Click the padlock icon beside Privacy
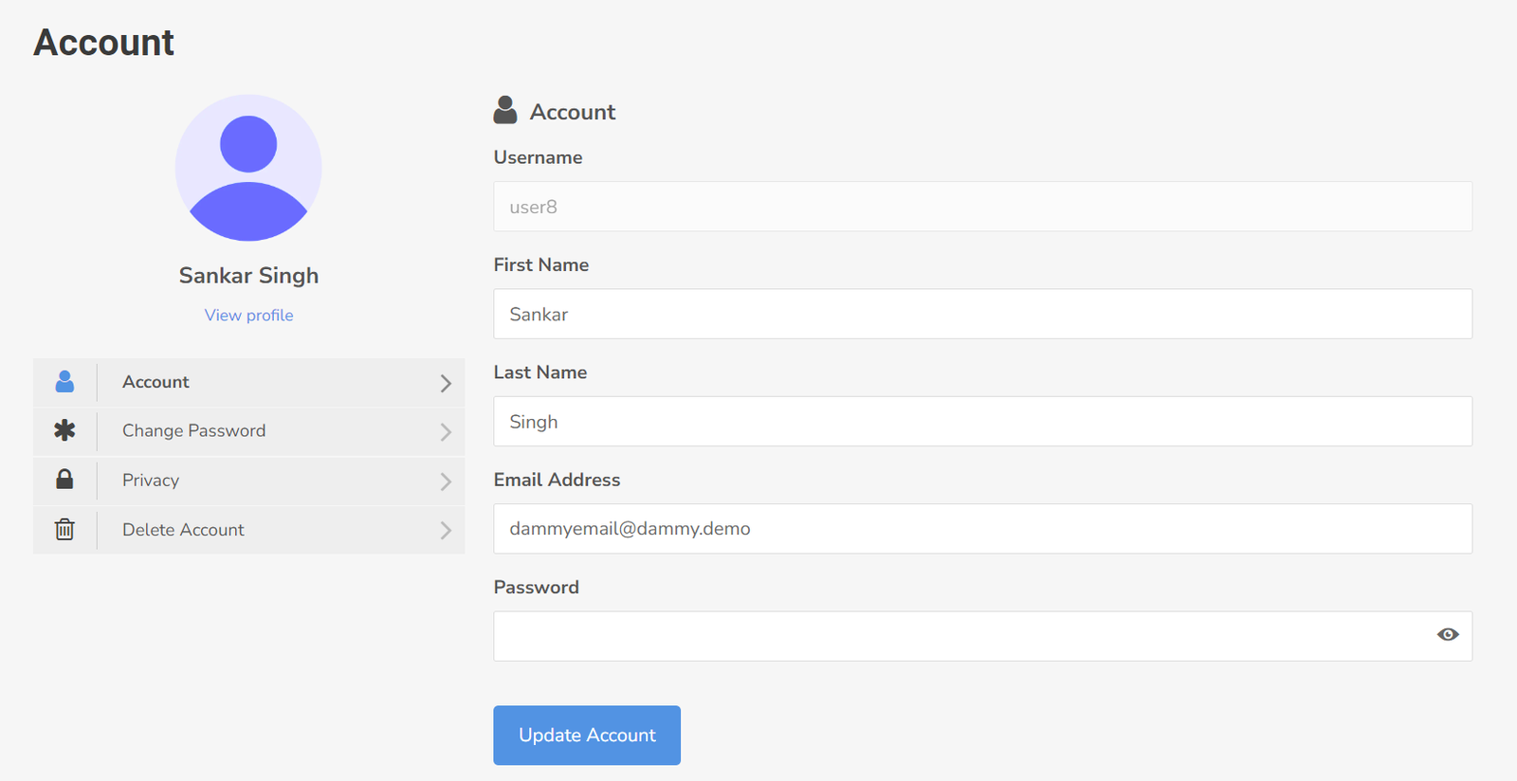Viewport: 1517px width, 781px height. (x=64, y=480)
